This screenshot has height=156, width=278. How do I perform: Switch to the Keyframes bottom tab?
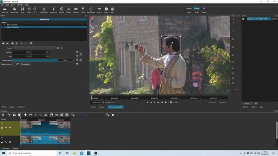pyautogui.click(x=5, y=148)
